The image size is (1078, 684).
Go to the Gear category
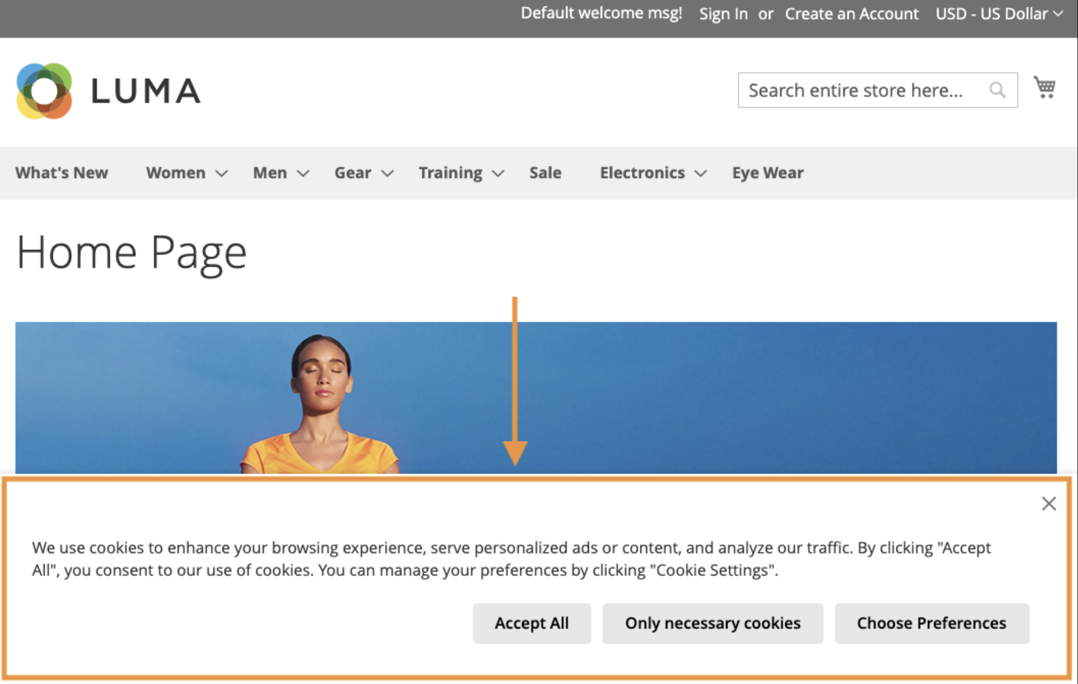click(x=353, y=173)
